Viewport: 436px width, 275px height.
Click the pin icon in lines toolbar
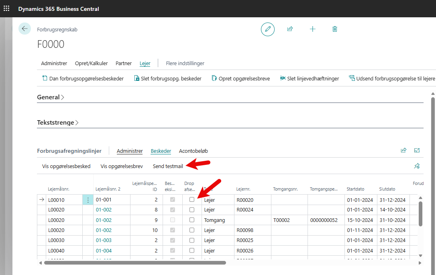point(417,166)
